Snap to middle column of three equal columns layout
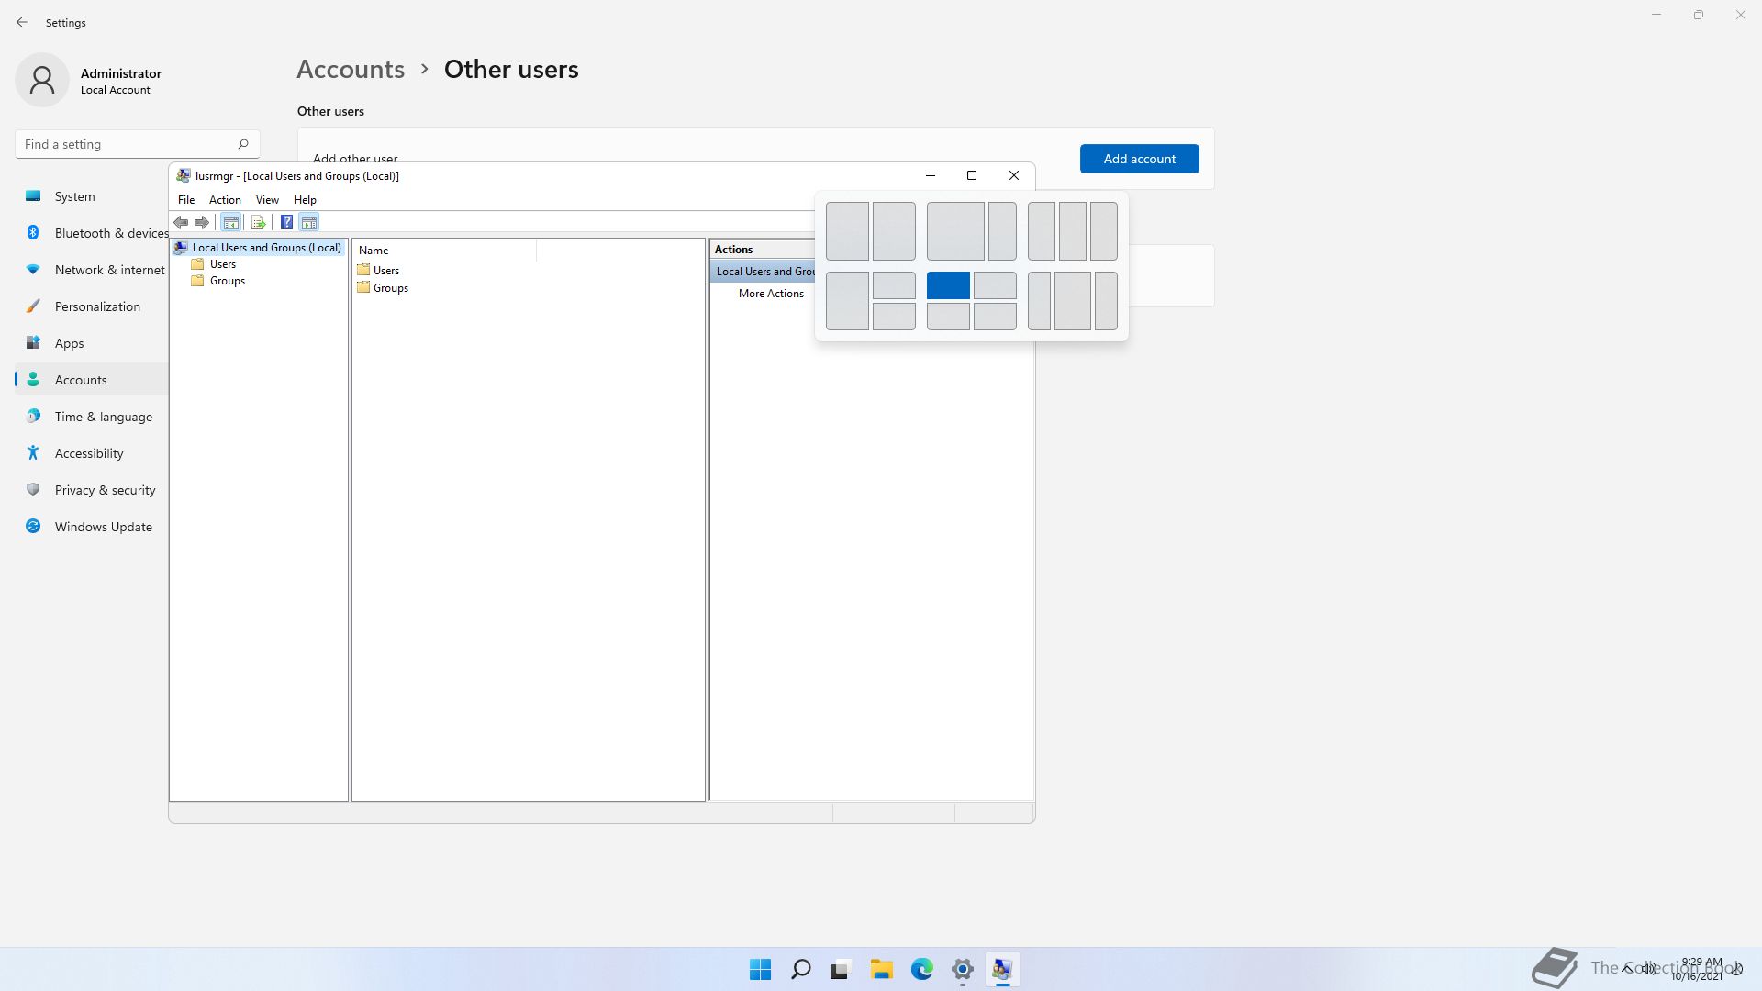1762x991 pixels. click(1072, 231)
